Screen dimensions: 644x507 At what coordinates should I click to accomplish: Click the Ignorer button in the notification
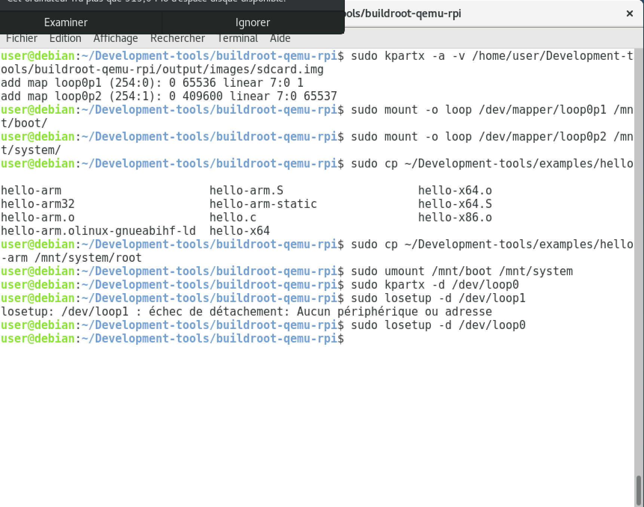pos(253,22)
